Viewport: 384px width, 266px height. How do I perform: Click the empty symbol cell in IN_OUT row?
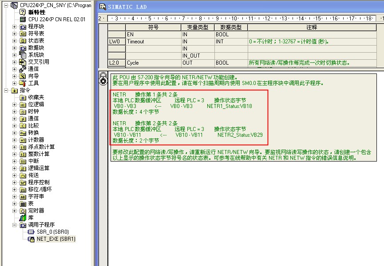[x=153, y=56]
